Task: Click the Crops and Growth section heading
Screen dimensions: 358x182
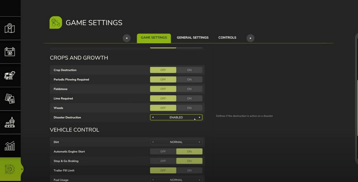Action: click(79, 58)
